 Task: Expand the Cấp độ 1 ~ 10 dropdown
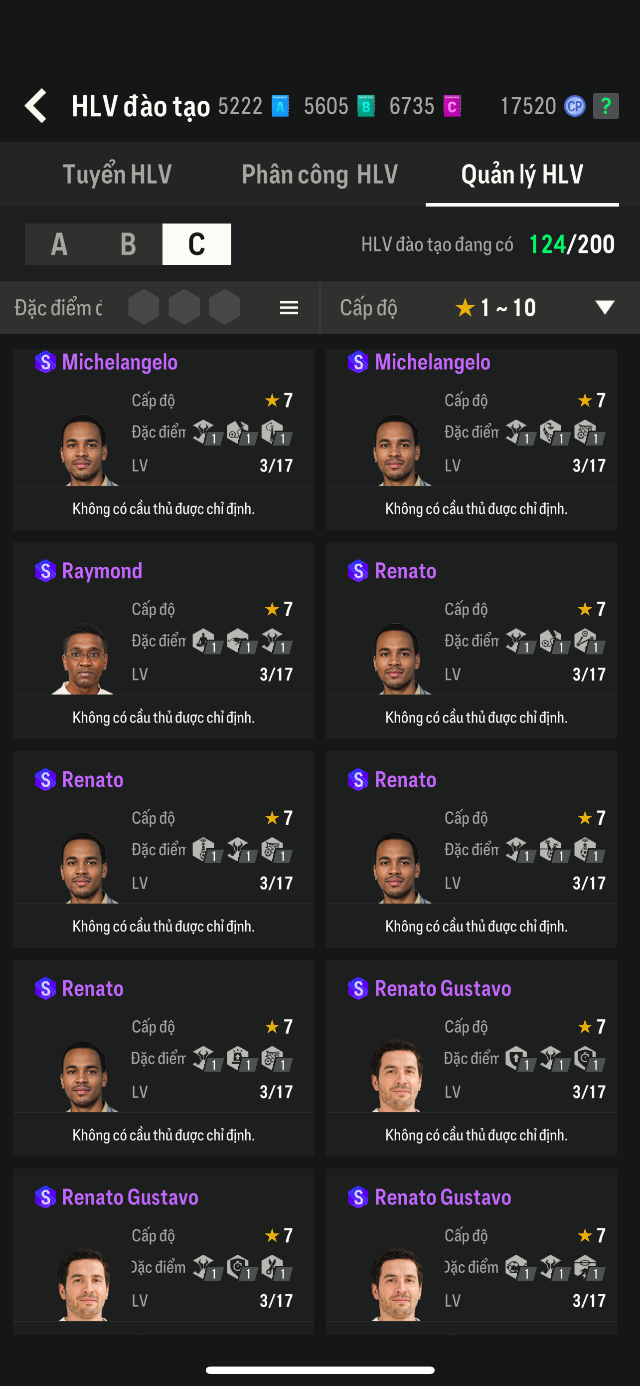605,308
